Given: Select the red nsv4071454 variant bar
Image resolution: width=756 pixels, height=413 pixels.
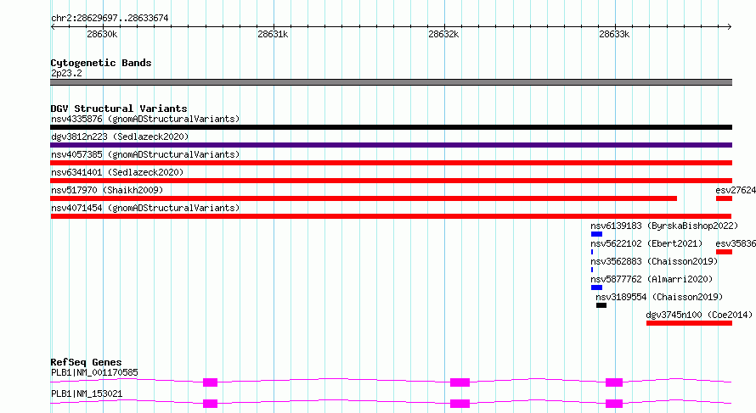Looking at the screenshot, I should click(x=391, y=216).
